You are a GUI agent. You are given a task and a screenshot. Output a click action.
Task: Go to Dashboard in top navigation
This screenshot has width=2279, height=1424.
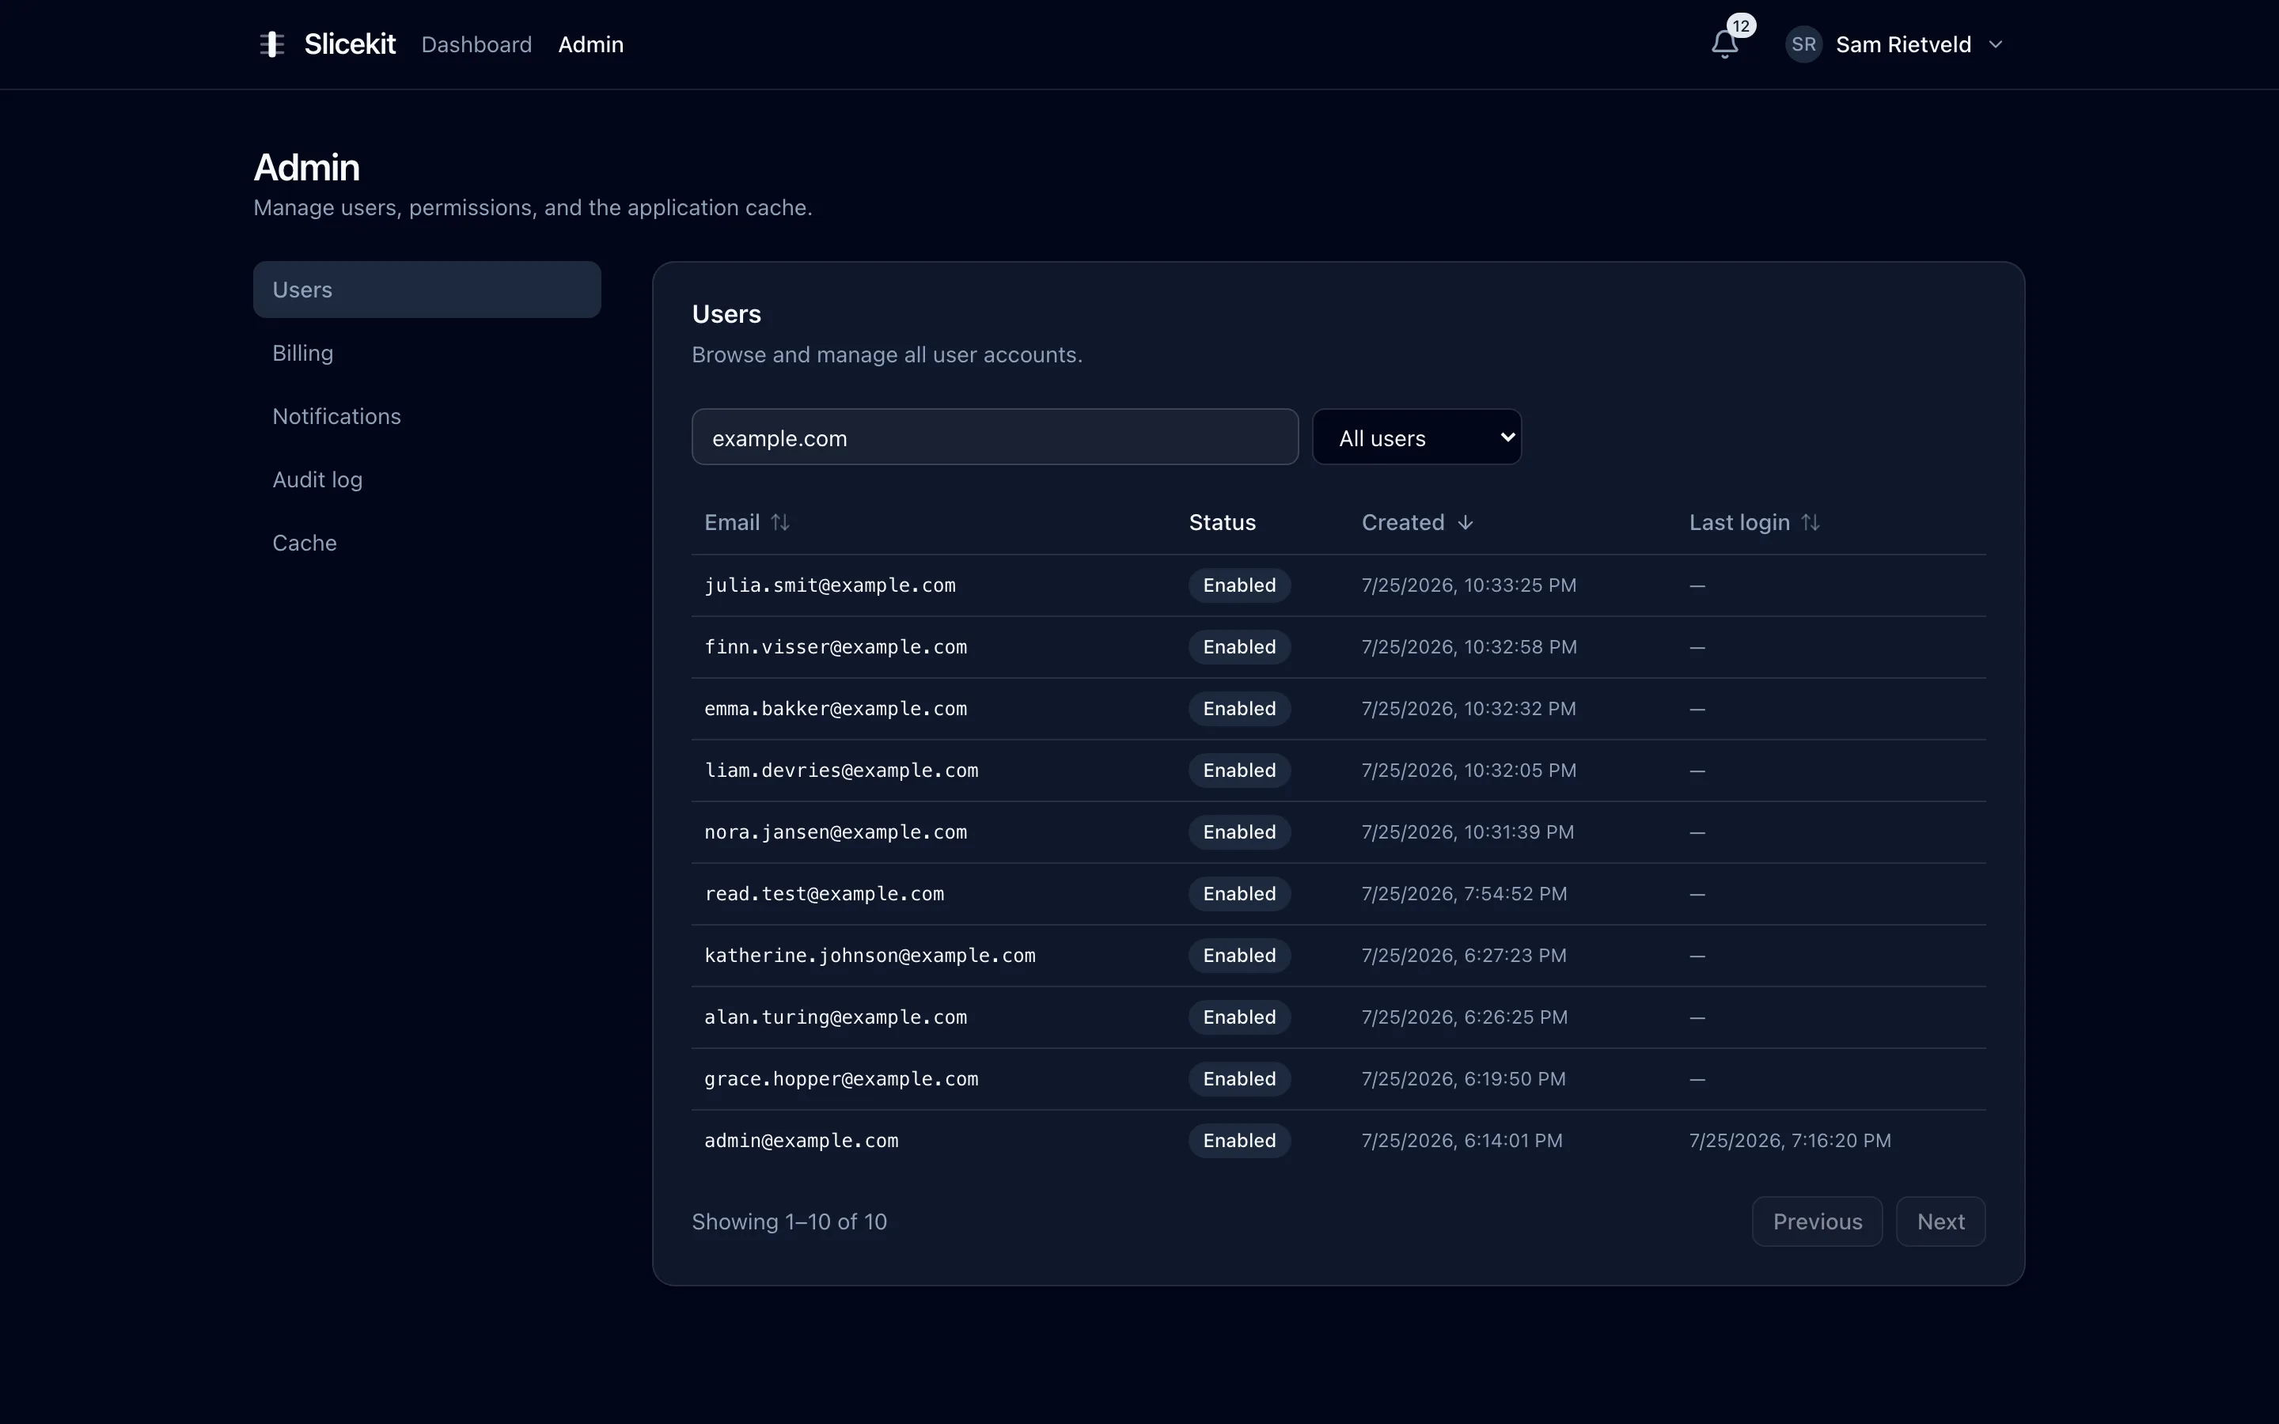tap(476, 44)
